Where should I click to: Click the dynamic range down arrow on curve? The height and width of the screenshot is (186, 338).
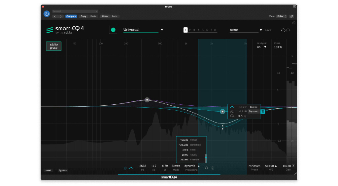(x=222, y=129)
